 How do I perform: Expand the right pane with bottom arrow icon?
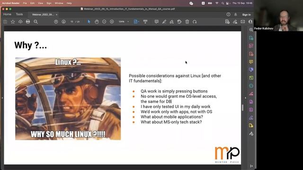coord(251,166)
